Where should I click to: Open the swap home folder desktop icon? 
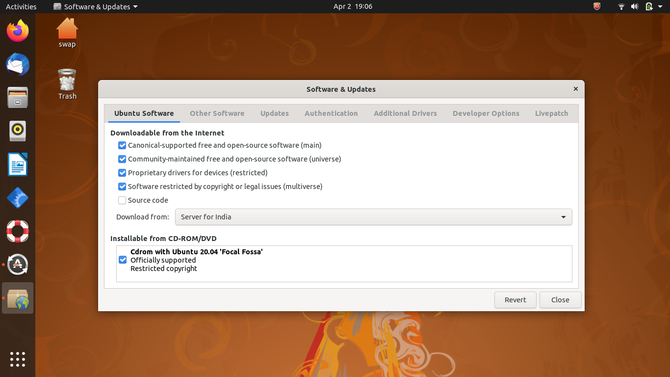coord(67,33)
